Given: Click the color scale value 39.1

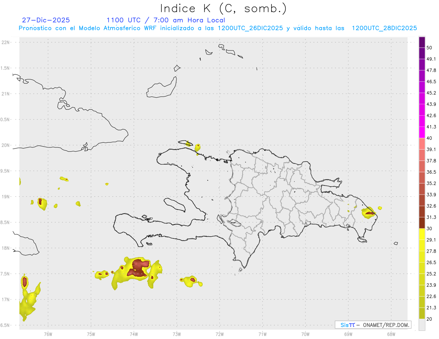Looking at the screenshot, I should (431, 149).
